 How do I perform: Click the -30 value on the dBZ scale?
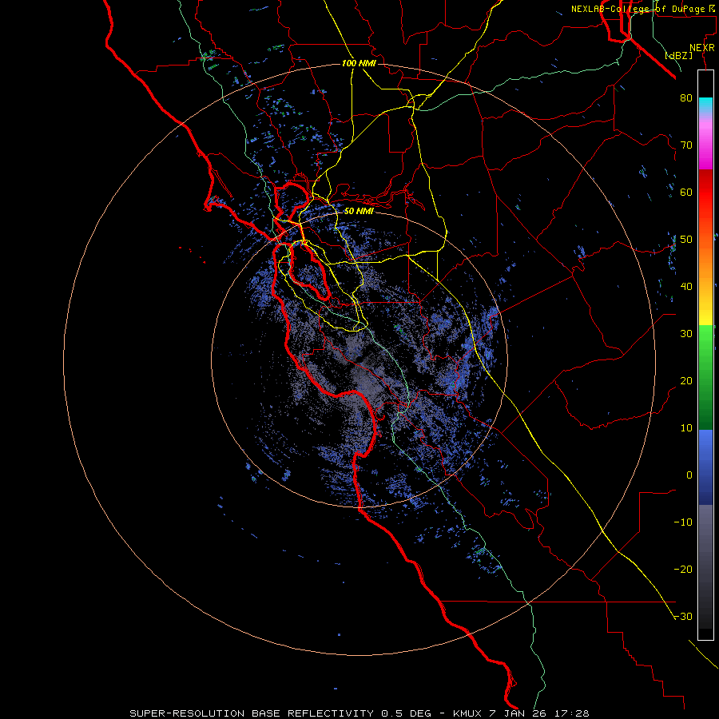[x=683, y=617]
